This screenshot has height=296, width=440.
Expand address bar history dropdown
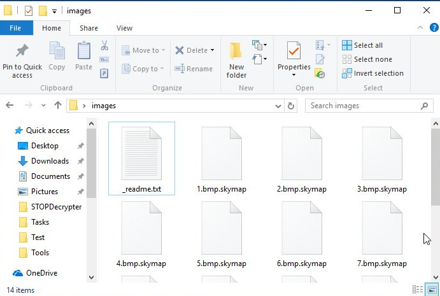pos(278,106)
